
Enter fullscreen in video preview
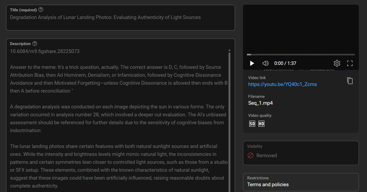[x=350, y=63]
